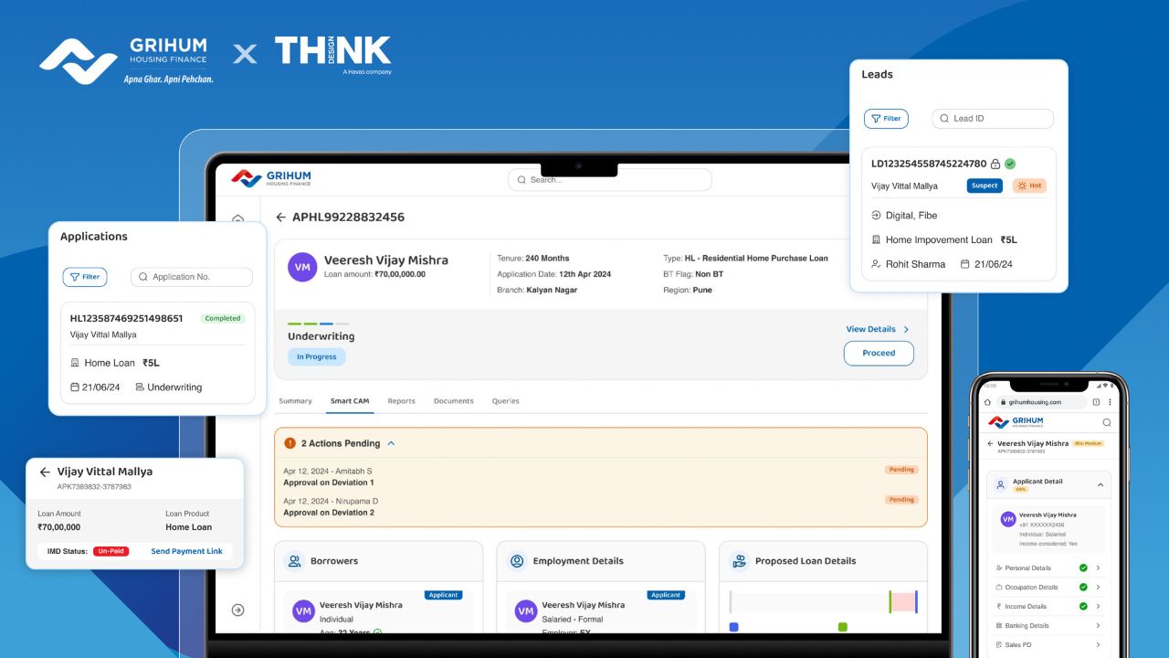Click the Employment Details section icon

click(517, 561)
